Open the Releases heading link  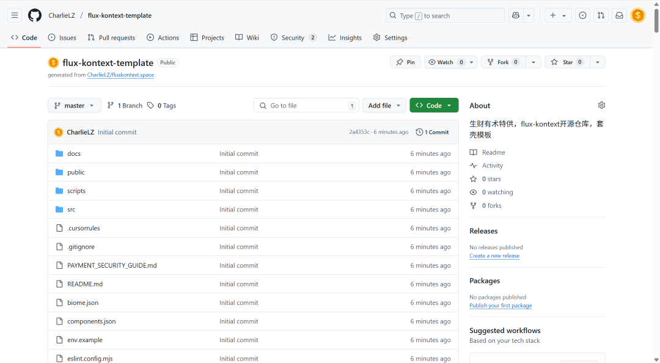click(x=483, y=231)
